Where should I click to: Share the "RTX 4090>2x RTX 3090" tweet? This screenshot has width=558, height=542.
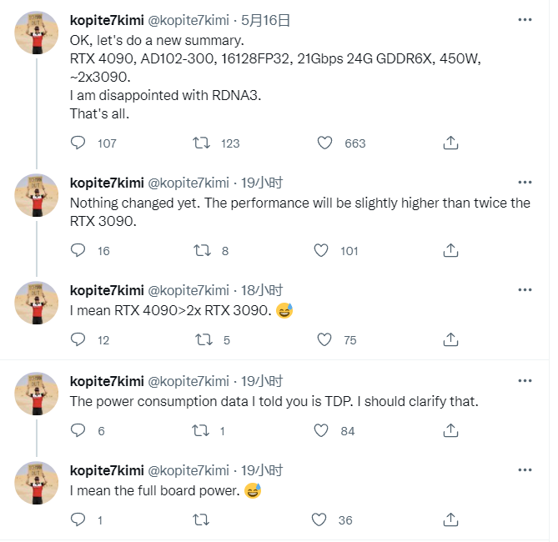(450, 339)
